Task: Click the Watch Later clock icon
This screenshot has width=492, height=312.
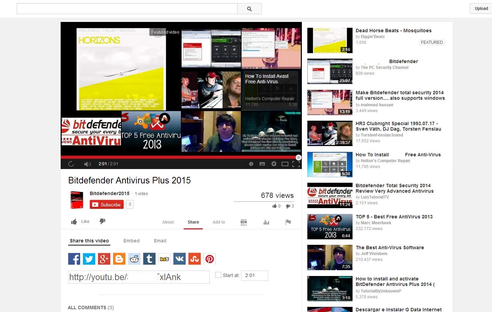Action: pyautogui.click(x=251, y=164)
